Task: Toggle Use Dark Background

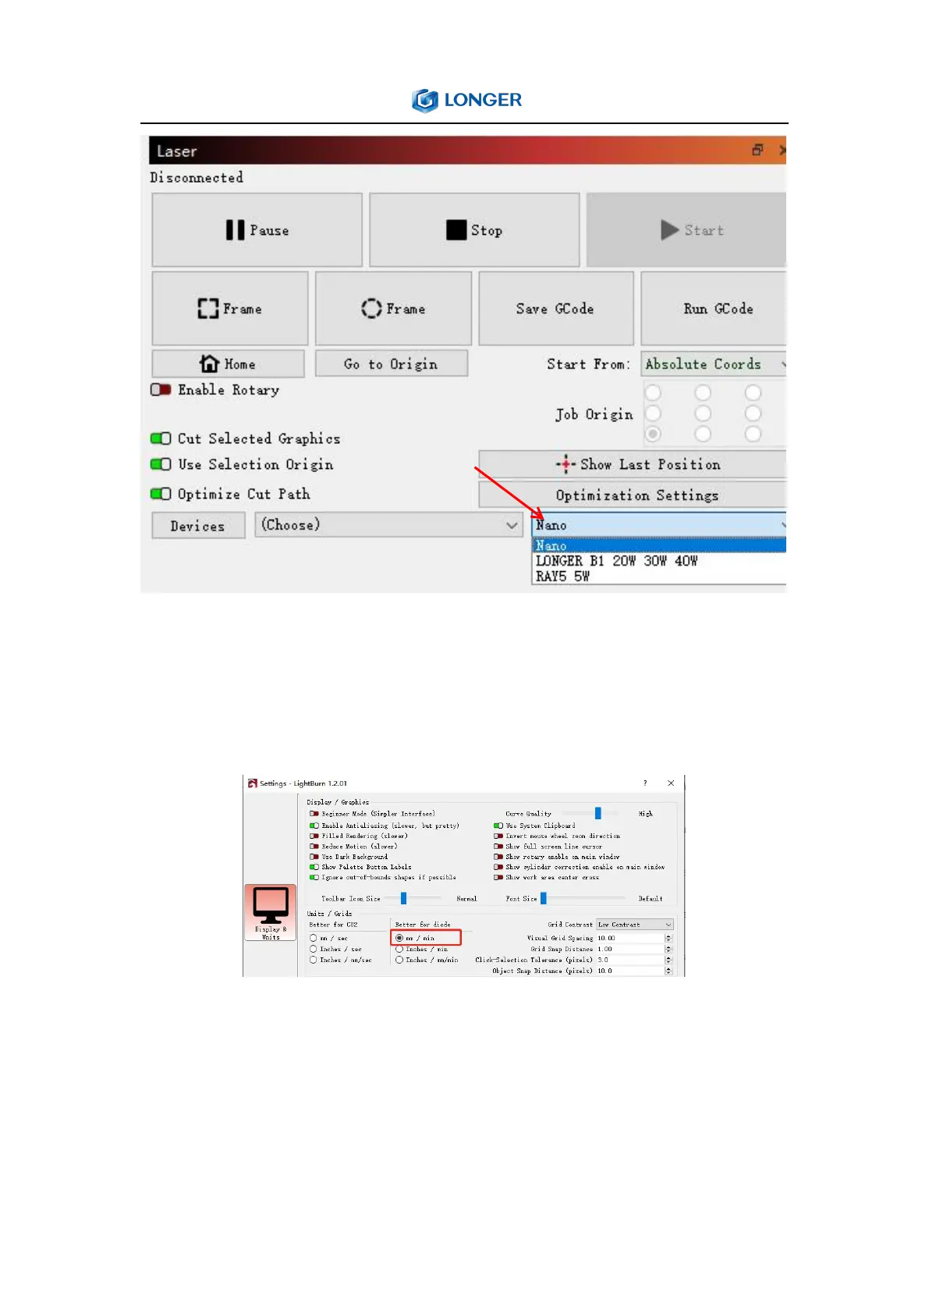Action: [x=314, y=857]
